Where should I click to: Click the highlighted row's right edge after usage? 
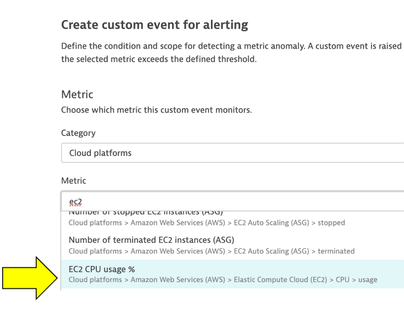point(393,274)
